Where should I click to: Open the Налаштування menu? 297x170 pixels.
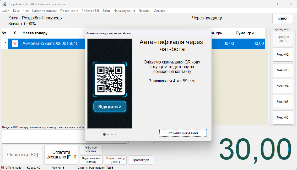coord(124,11)
